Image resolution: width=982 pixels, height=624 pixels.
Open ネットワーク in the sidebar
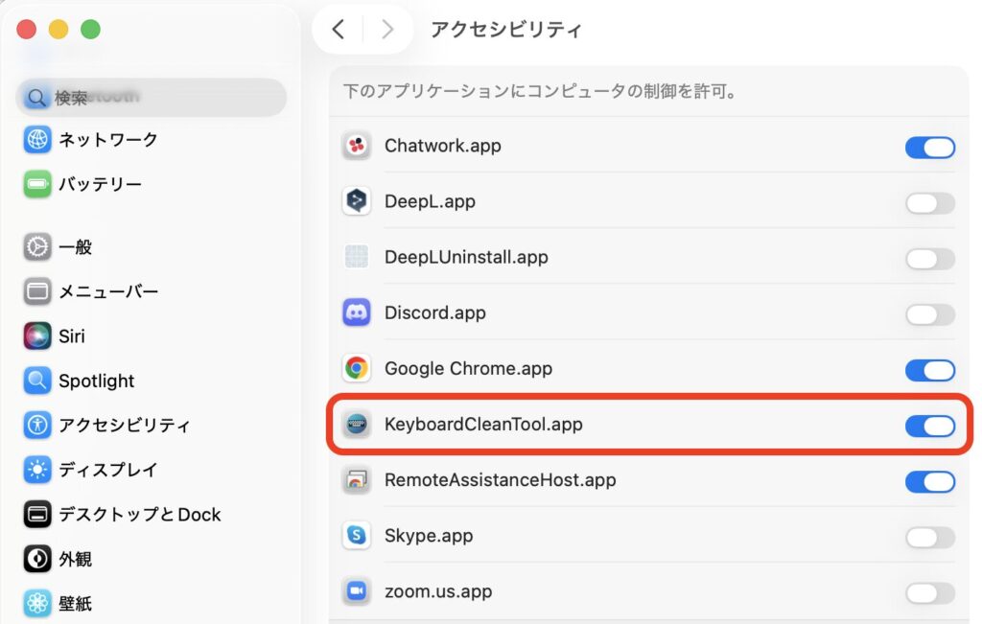point(107,140)
